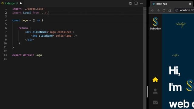Click the U git status on tab
Image resolution: width=194 pixels, height=109 pixels.
(x=17, y=3)
